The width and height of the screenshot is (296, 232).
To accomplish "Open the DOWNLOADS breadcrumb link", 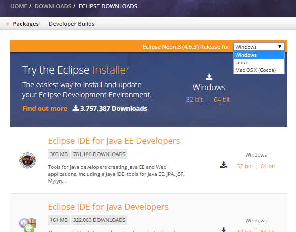I will coord(53,6).
